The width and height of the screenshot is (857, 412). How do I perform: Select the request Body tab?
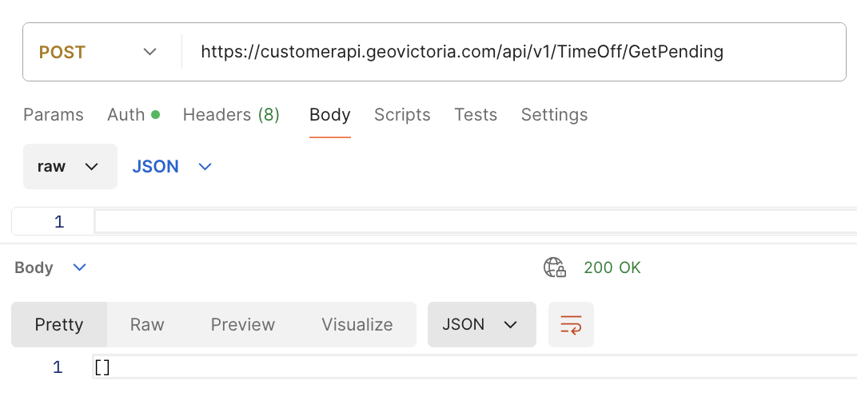tap(329, 115)
